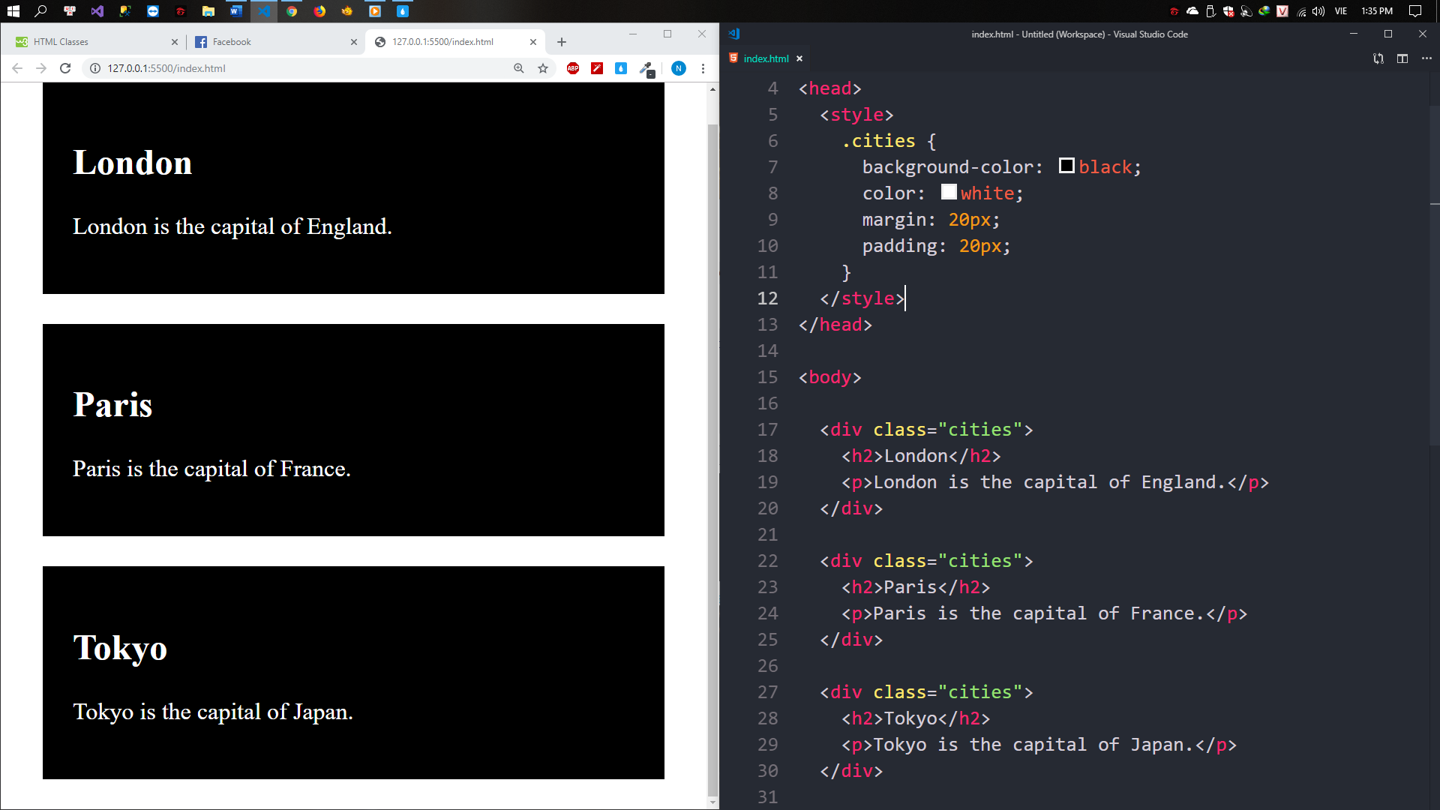Click the AdBlock Plus extension icon
The width and height of the screenshot is (1440, 810).
[573, 68]
